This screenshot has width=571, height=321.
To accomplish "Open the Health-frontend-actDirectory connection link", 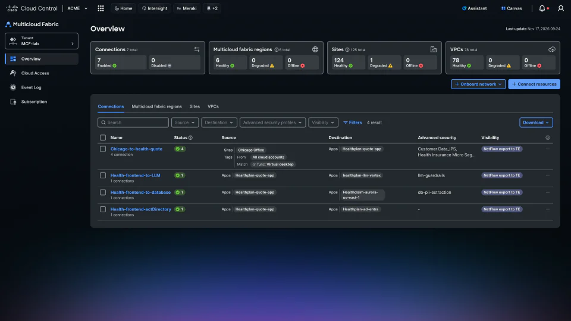I will pyautogui.click(x=140, y=209).
